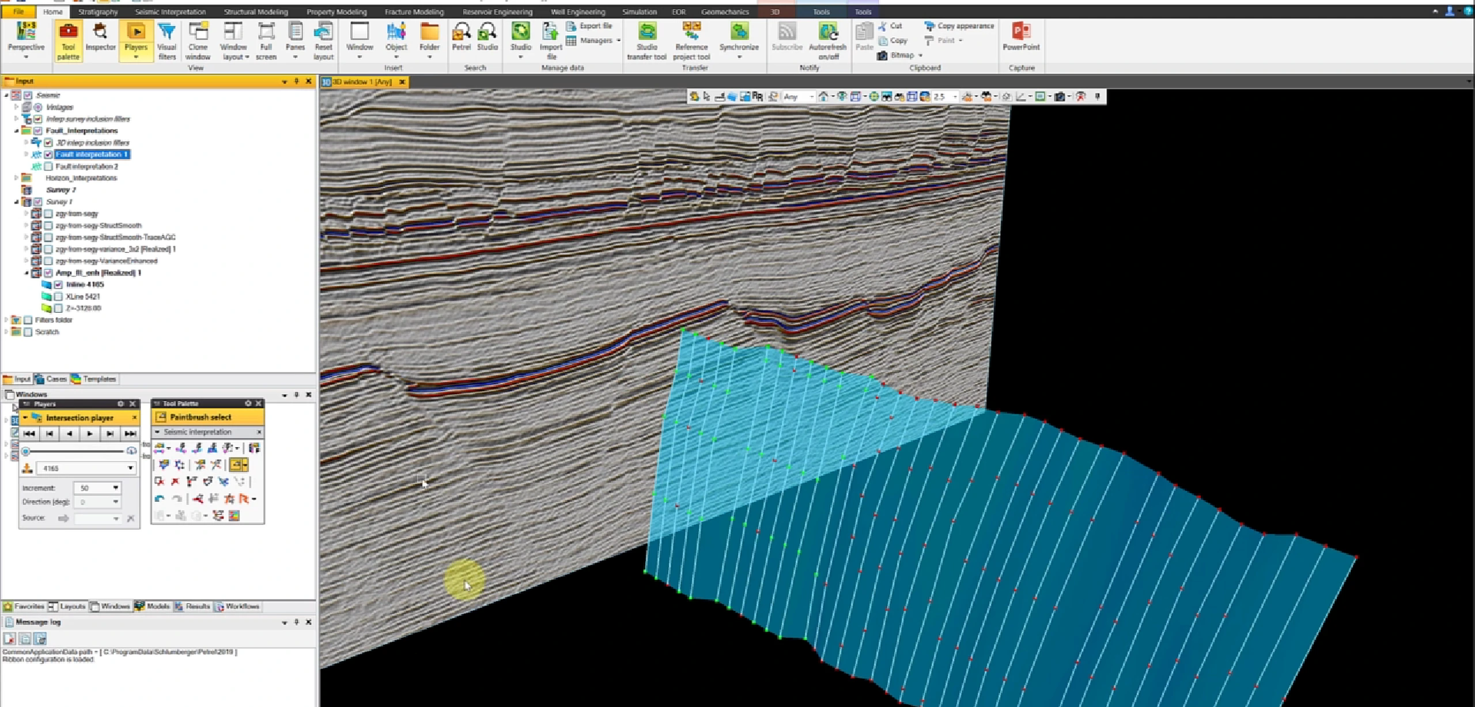Open the 4165 inline number dropdown
Image resolution: width=1475 pixels, height=707 pixels.
coord(130,468)
